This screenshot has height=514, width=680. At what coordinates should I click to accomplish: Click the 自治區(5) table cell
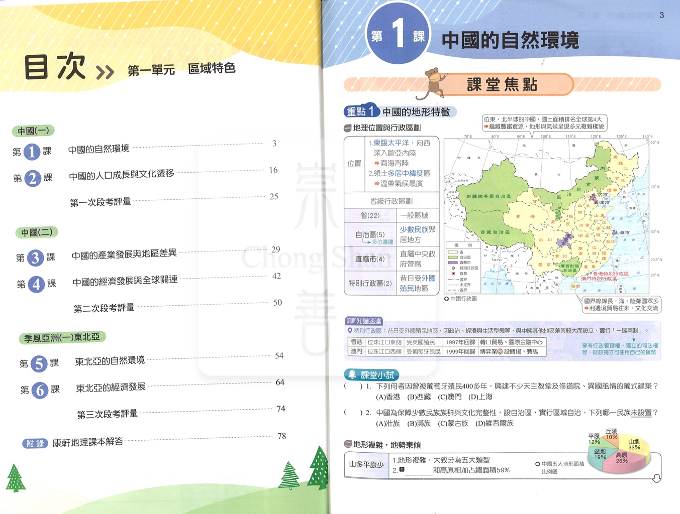pyautogui.click(x=370, y=235)
